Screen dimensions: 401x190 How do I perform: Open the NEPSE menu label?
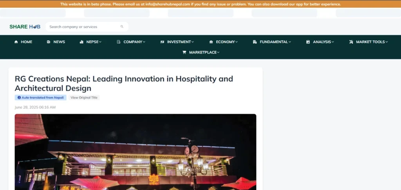coord(92,42)
